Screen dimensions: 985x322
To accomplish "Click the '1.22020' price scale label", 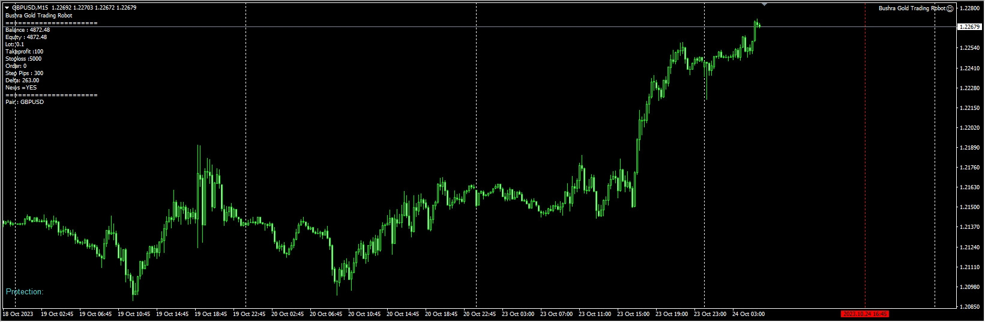I will [969, 127].
